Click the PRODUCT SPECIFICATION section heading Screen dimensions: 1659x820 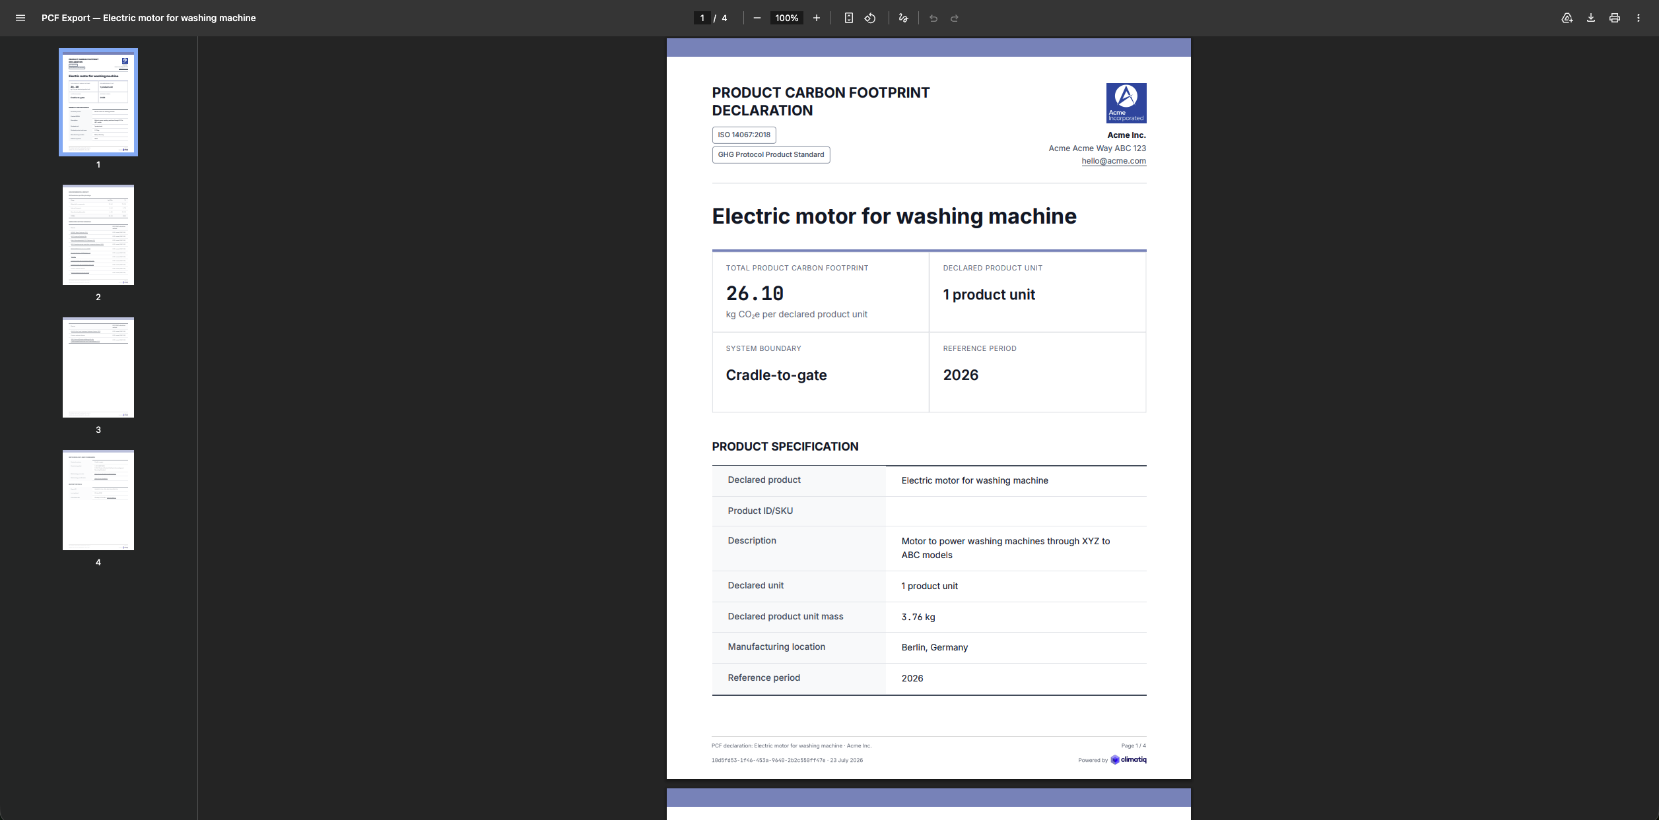pos(785,447)
